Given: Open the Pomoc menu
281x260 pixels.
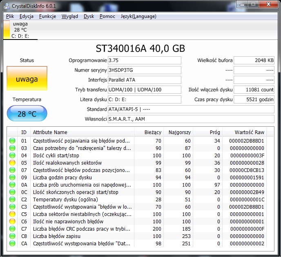Looking at the screenshot, I should point(107,16).
